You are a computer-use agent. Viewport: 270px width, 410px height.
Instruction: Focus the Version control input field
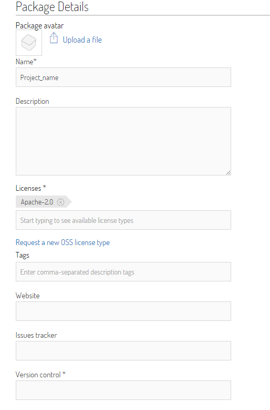(x=123, y=390)
